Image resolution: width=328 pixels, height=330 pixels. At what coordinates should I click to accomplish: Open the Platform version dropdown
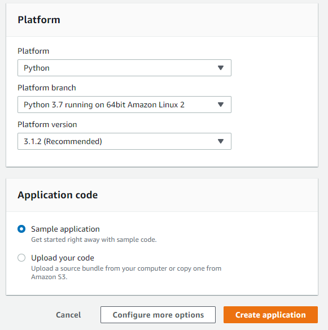tap(124, 141)
